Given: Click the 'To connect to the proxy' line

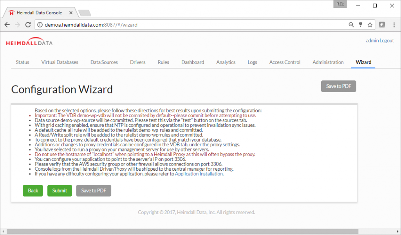Looking at the screenshot, I should [x=128, y=140].
